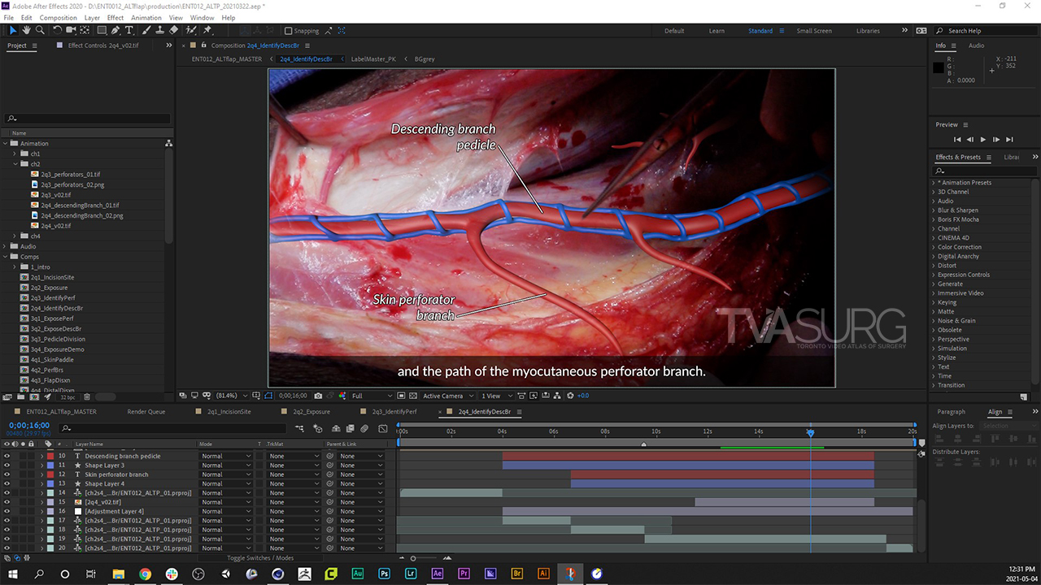The image size is (1041, 585).
Task: Open the 1 View layout dropdown
Action: tap(495, 396)
